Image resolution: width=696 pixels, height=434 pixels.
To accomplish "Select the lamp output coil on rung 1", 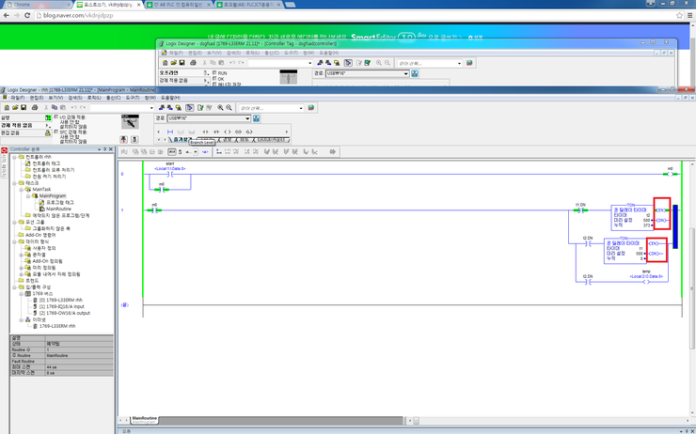I will pyautogui.click(x=646, y=281).
